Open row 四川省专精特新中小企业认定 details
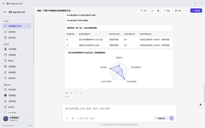 pyautogui.click(x=119, y=40)
